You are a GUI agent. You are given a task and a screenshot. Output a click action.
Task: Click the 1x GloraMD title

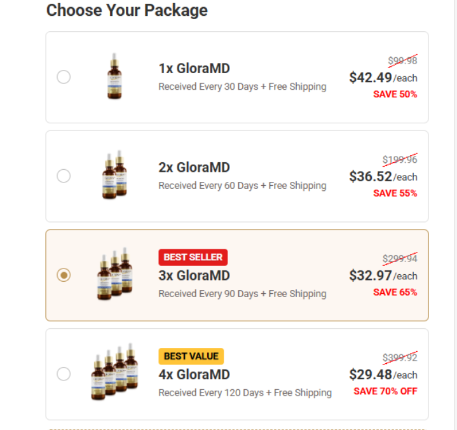tap(194, 69)
